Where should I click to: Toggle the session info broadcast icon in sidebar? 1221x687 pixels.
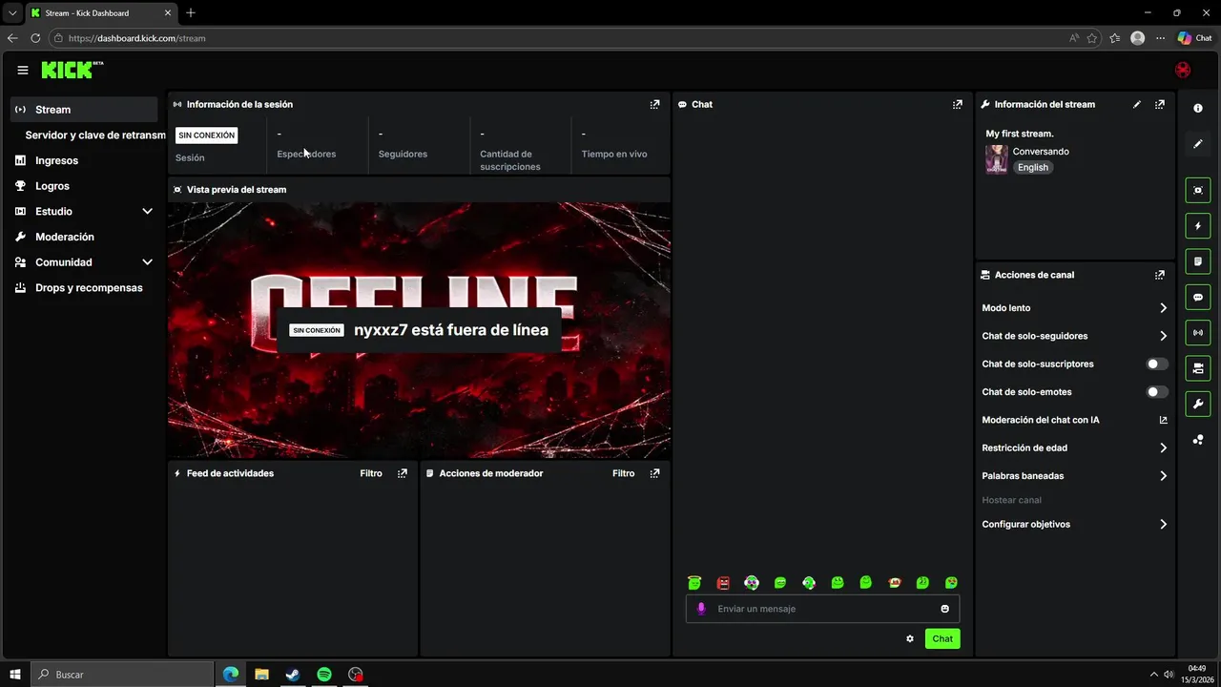tap(1198, 333)
